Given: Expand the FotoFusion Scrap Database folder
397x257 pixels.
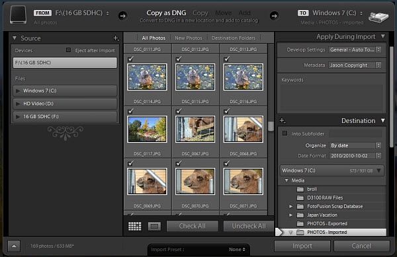Looking at the screenshot, I should pyautogui.click(x=290, y=207).
